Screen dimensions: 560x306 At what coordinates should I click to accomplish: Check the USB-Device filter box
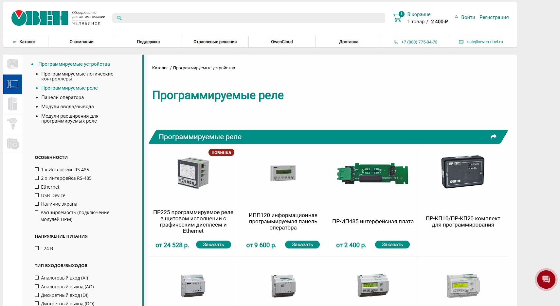(x=37, y=195)
